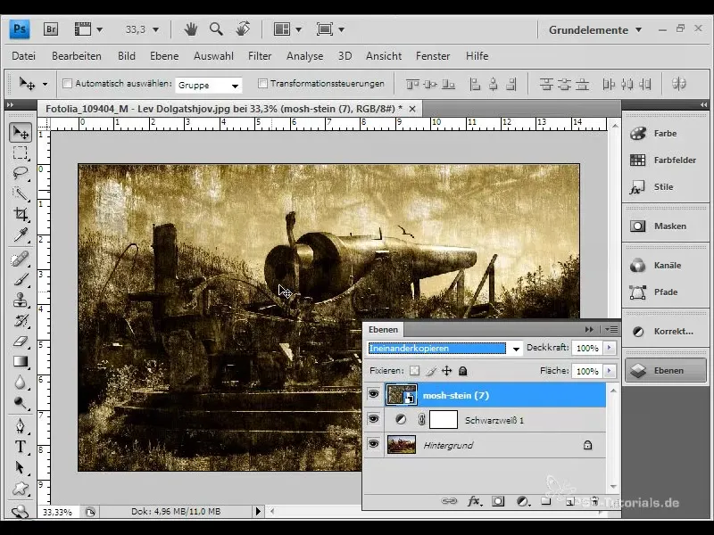Activate Zoom tool in application bar
The width and height of the screenshot is (714, 535).
click(x=216, y=29)
